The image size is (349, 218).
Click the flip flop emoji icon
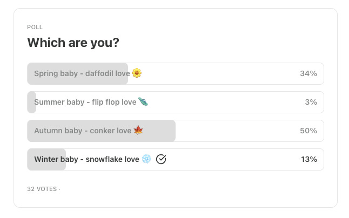tap(143, 101)
